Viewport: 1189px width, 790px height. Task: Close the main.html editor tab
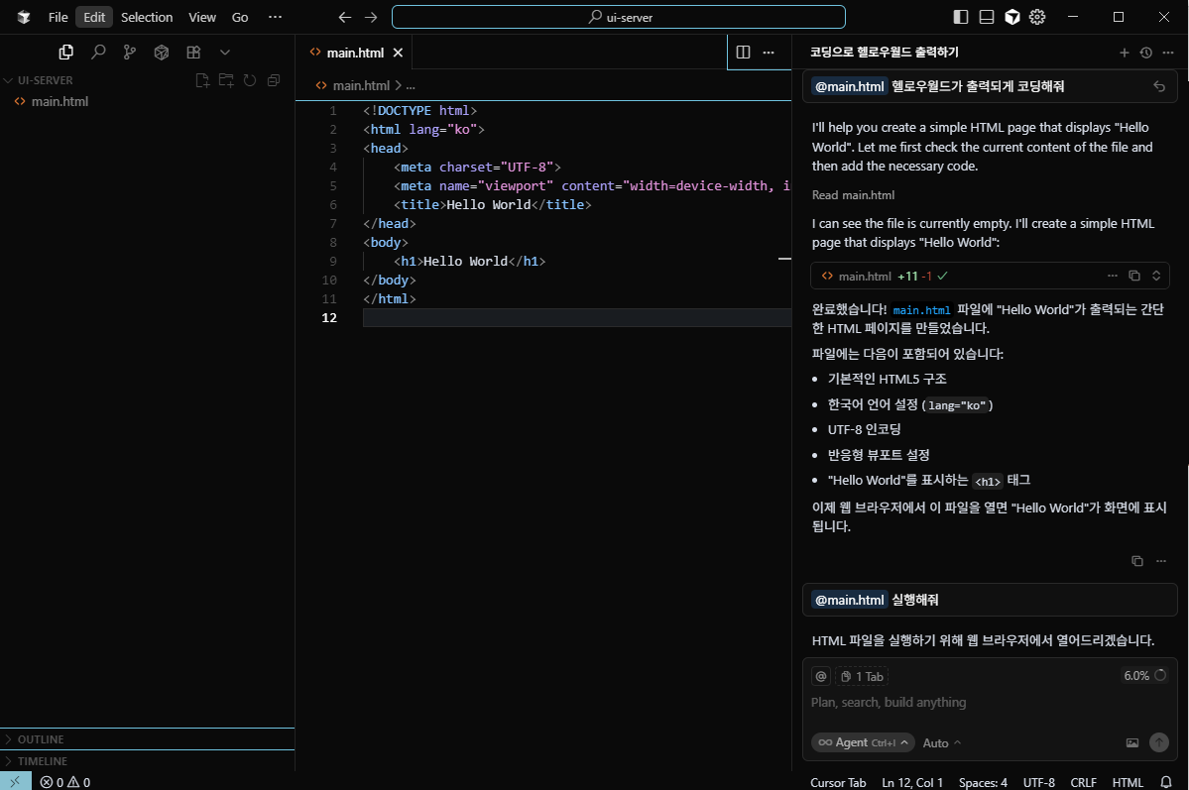click(x=398, y=53)
